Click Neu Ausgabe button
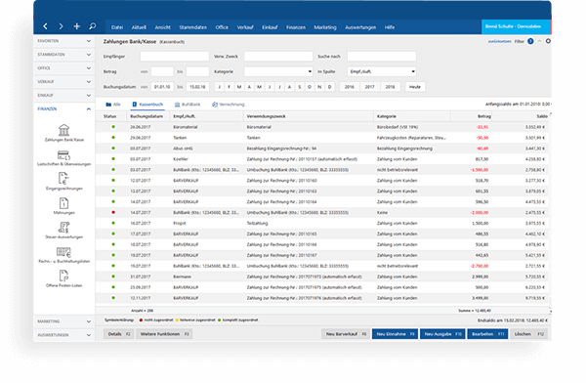586x383 pixels. [442, 334]
